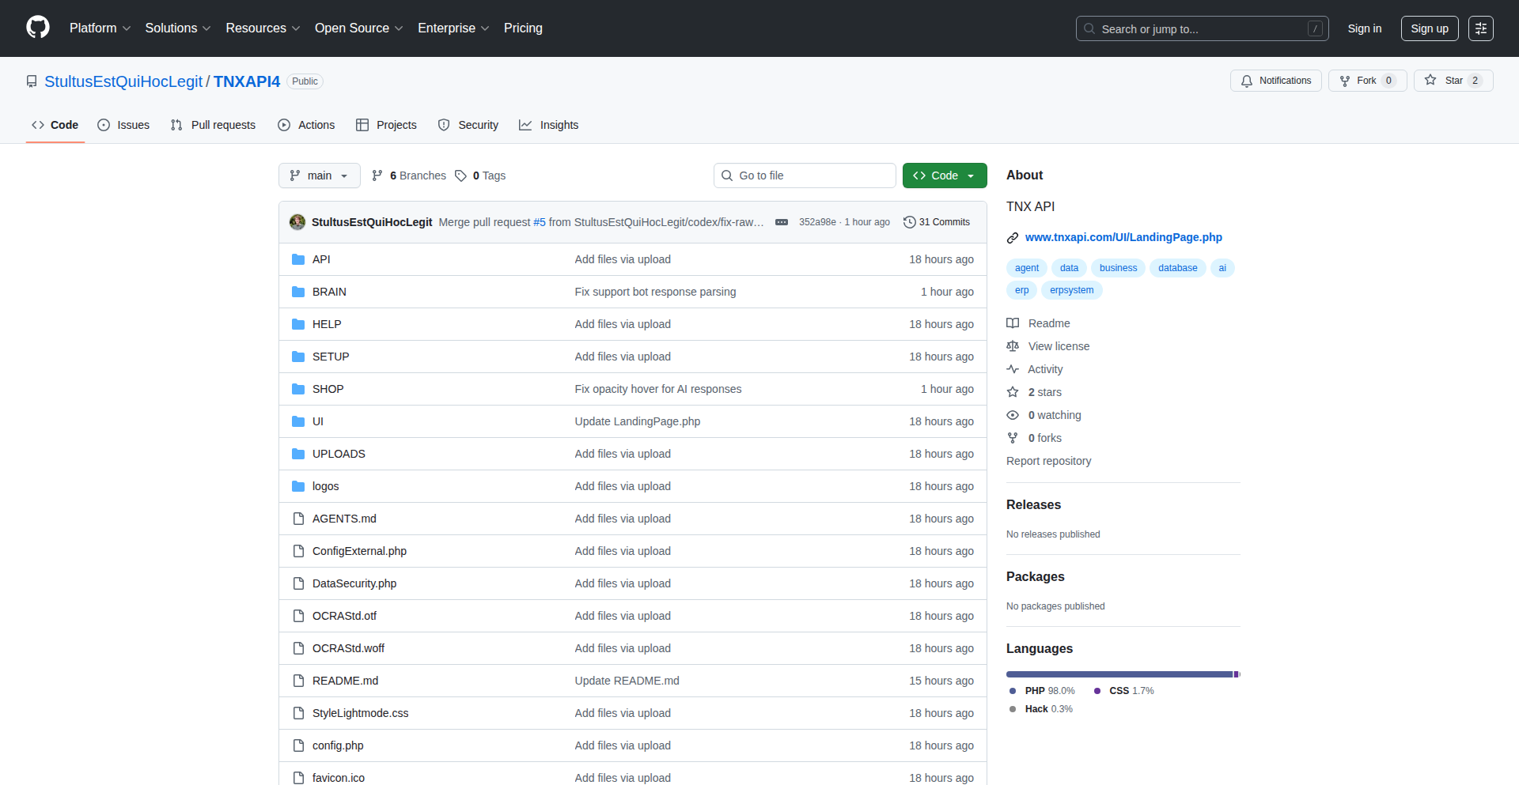Select the erpsystem topic tag

1071,290
